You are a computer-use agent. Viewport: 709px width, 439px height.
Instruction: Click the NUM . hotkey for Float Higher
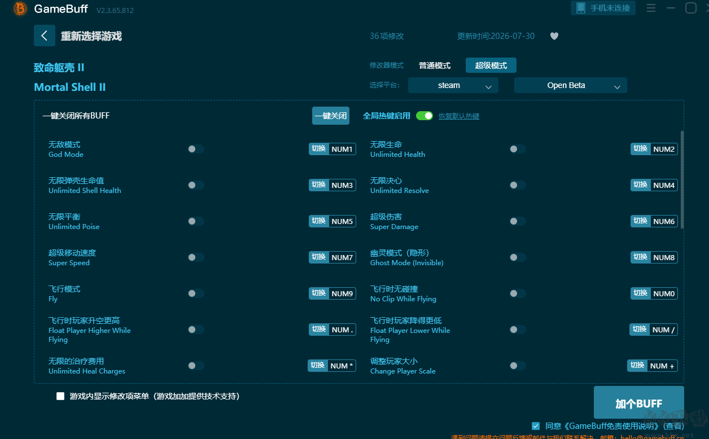[x=332, y=330]
